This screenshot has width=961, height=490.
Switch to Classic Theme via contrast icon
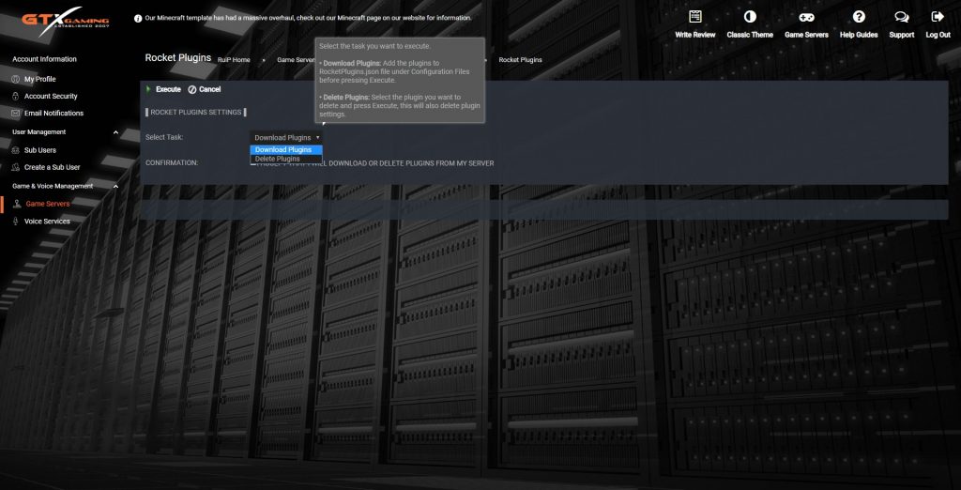750,17
